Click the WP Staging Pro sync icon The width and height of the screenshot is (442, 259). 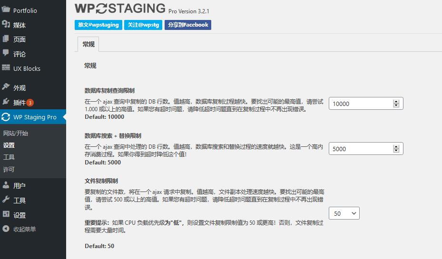6,117
